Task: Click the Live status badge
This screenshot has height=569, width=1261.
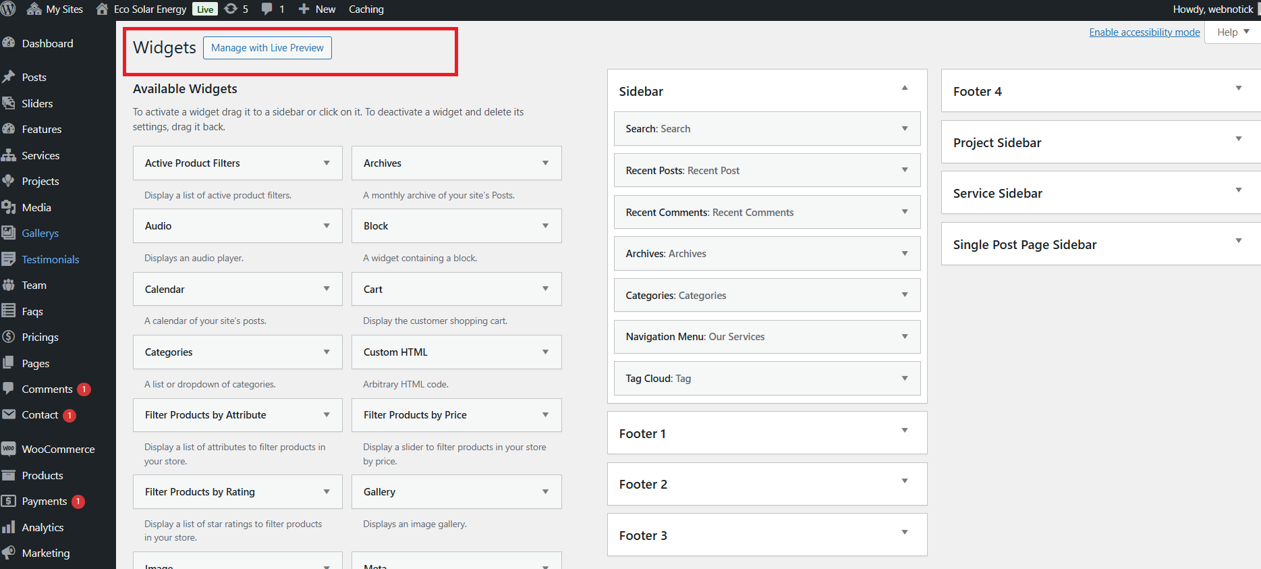Action: 205,9
